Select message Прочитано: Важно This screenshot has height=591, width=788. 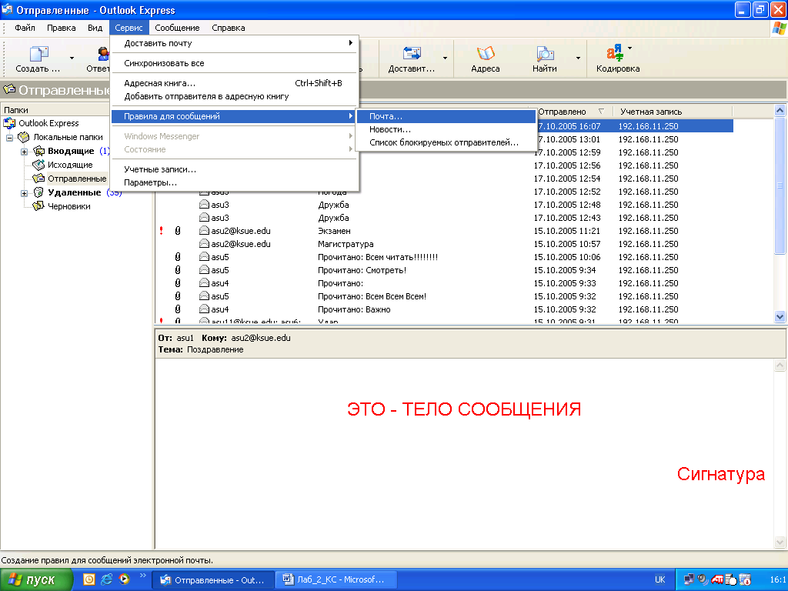pos(444,309)
